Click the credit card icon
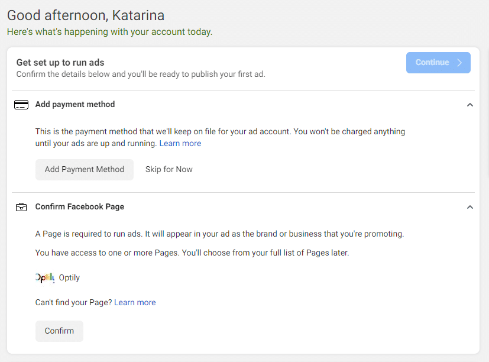489x362 pixels. coord(21,105)
